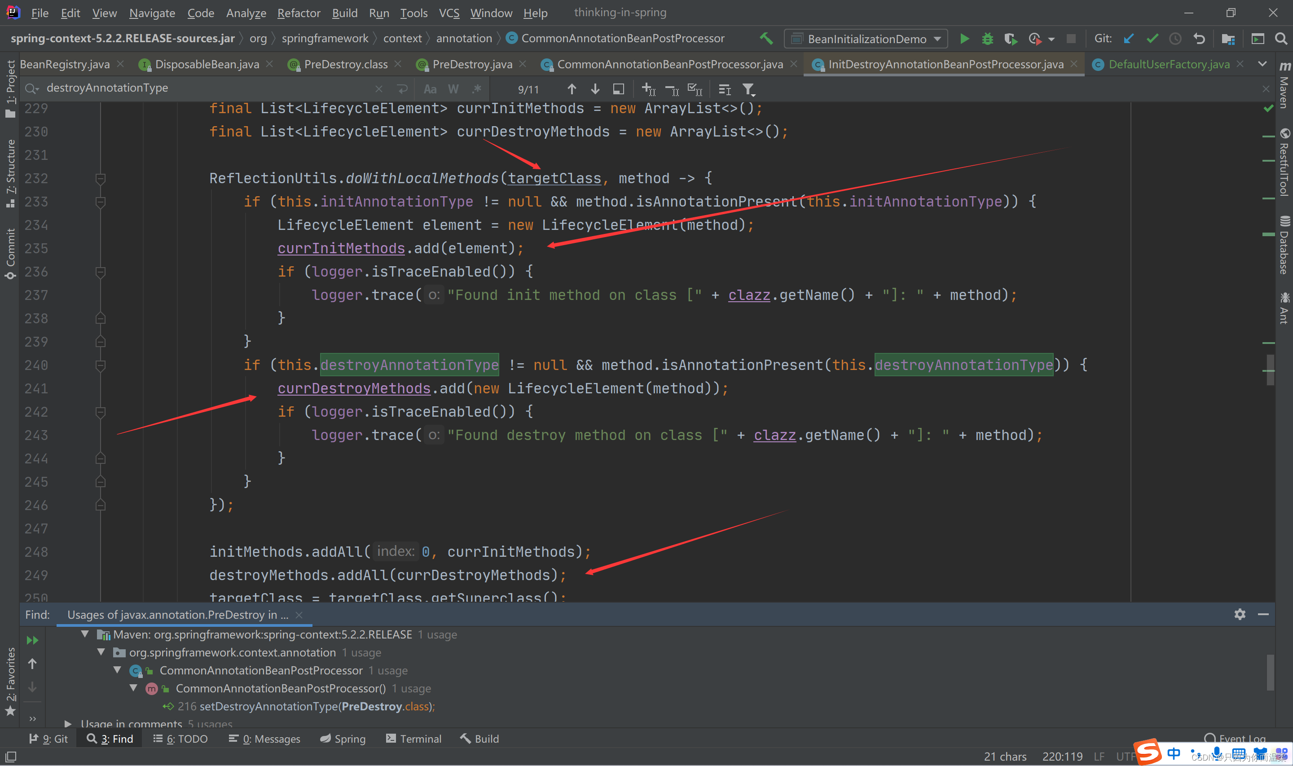This screenshot has width=1293, height=766.
Task: Commit changes with Git checkmark icon
Action: coord(1152,39)
